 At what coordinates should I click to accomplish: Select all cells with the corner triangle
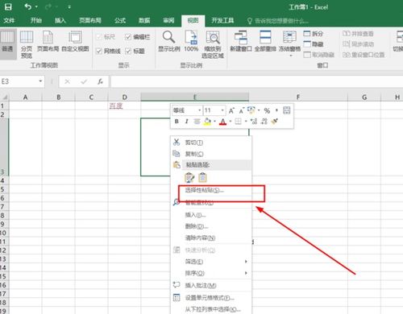pos(5,97)
